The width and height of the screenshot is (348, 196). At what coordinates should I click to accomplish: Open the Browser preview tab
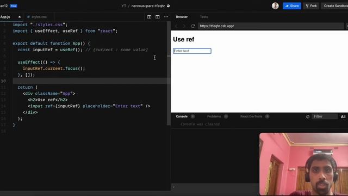click(x=182, y=17)
